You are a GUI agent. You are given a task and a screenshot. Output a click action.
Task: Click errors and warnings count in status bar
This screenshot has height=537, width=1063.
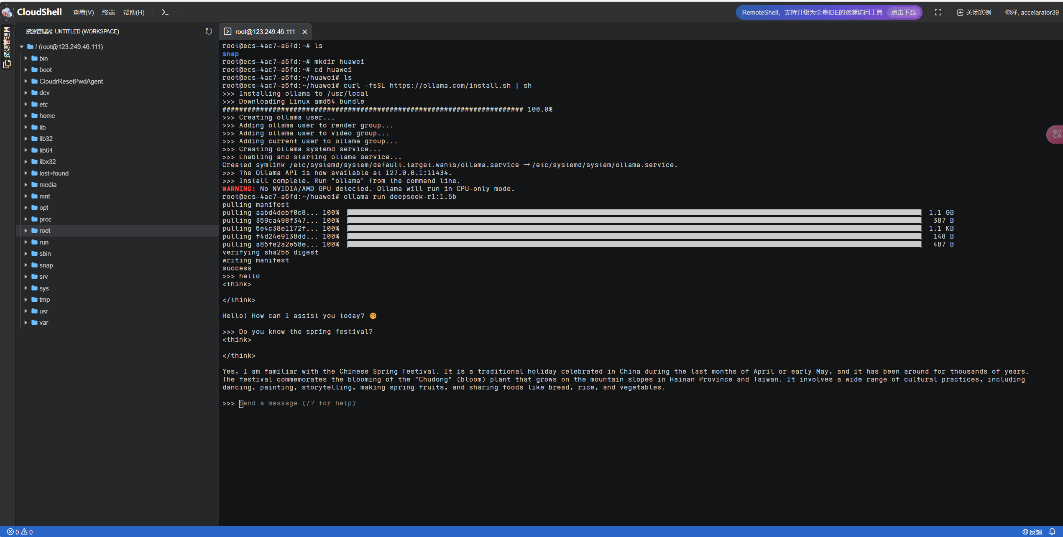(20, 532)
